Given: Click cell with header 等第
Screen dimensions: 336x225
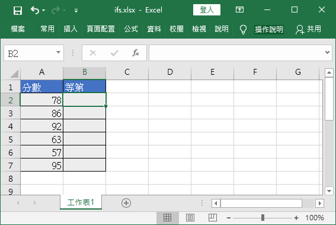Looking at the screenshot, I should pos(84,87).
